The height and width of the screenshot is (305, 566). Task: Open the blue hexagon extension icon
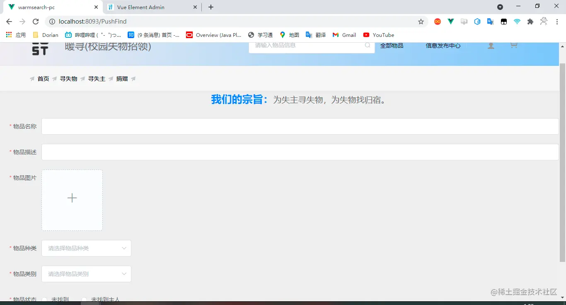tap(477, 22)
